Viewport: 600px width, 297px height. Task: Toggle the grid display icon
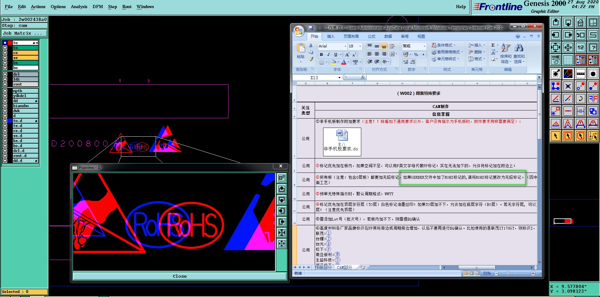568,60
